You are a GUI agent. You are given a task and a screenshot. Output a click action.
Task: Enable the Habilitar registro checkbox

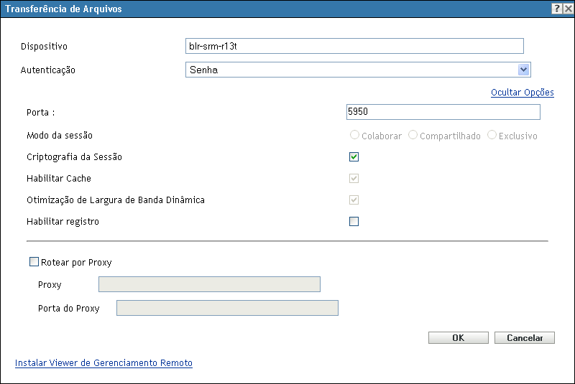[x=354, y=221]
